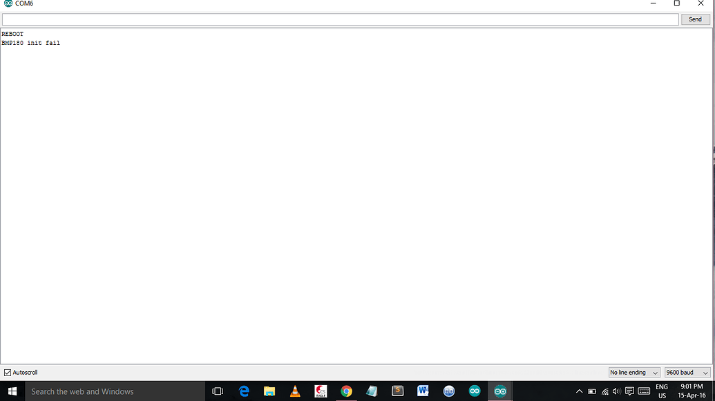Viewport: 715px width, 401px height.
Task: Click the Windows Start button
Action: pos(12,391)
